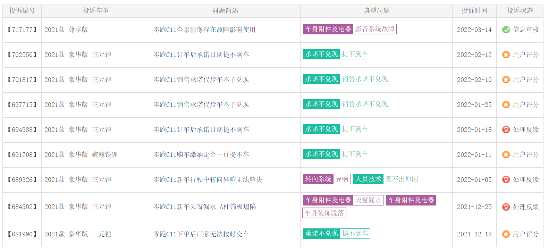The width and height of the screenshot is (548, 252).
Task: Click the date 2022-01-05
Action: [x=474, y=179]
